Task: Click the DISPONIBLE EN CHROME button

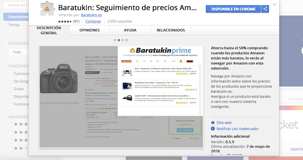Action: pyautogui.click(x=233, y=9)
